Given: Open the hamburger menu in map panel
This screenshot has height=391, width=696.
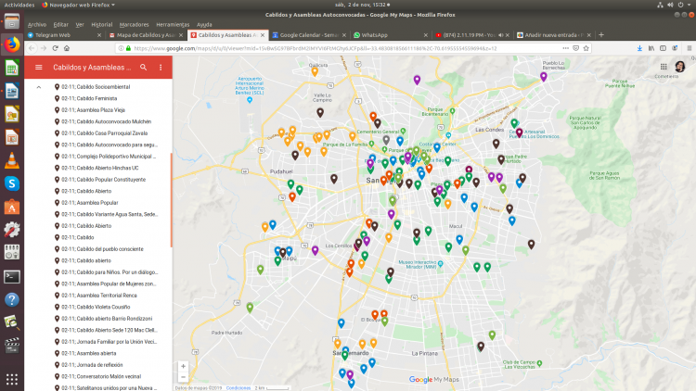Looking at the screenshot, I should click(x=38, y=68).
